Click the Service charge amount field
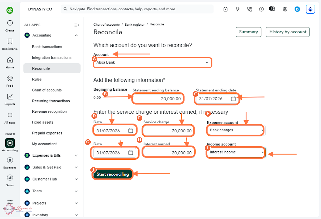 169,131
